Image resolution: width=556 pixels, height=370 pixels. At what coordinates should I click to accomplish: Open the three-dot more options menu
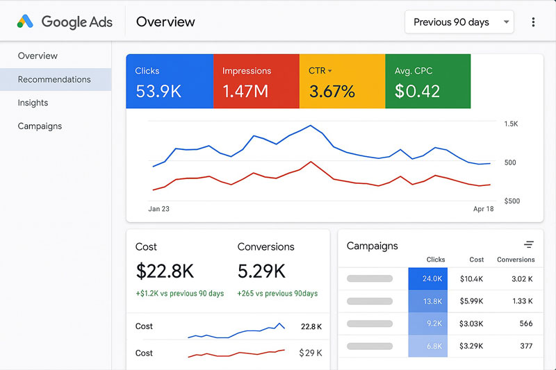pos(533,22)
